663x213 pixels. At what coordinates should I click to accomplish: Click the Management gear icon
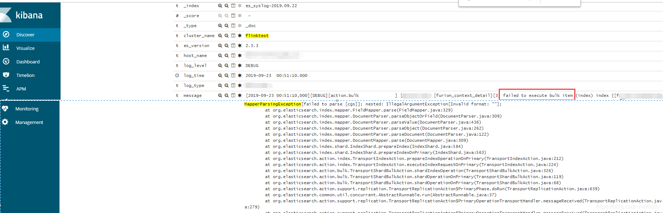(x=5, y=122)
